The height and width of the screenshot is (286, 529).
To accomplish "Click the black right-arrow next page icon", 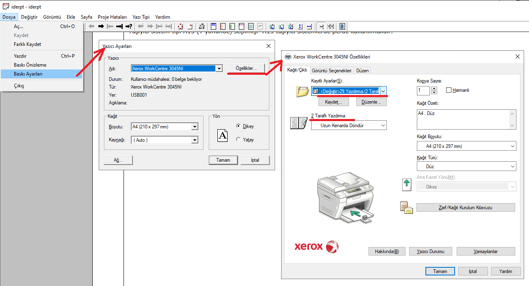I will point(101,26).
